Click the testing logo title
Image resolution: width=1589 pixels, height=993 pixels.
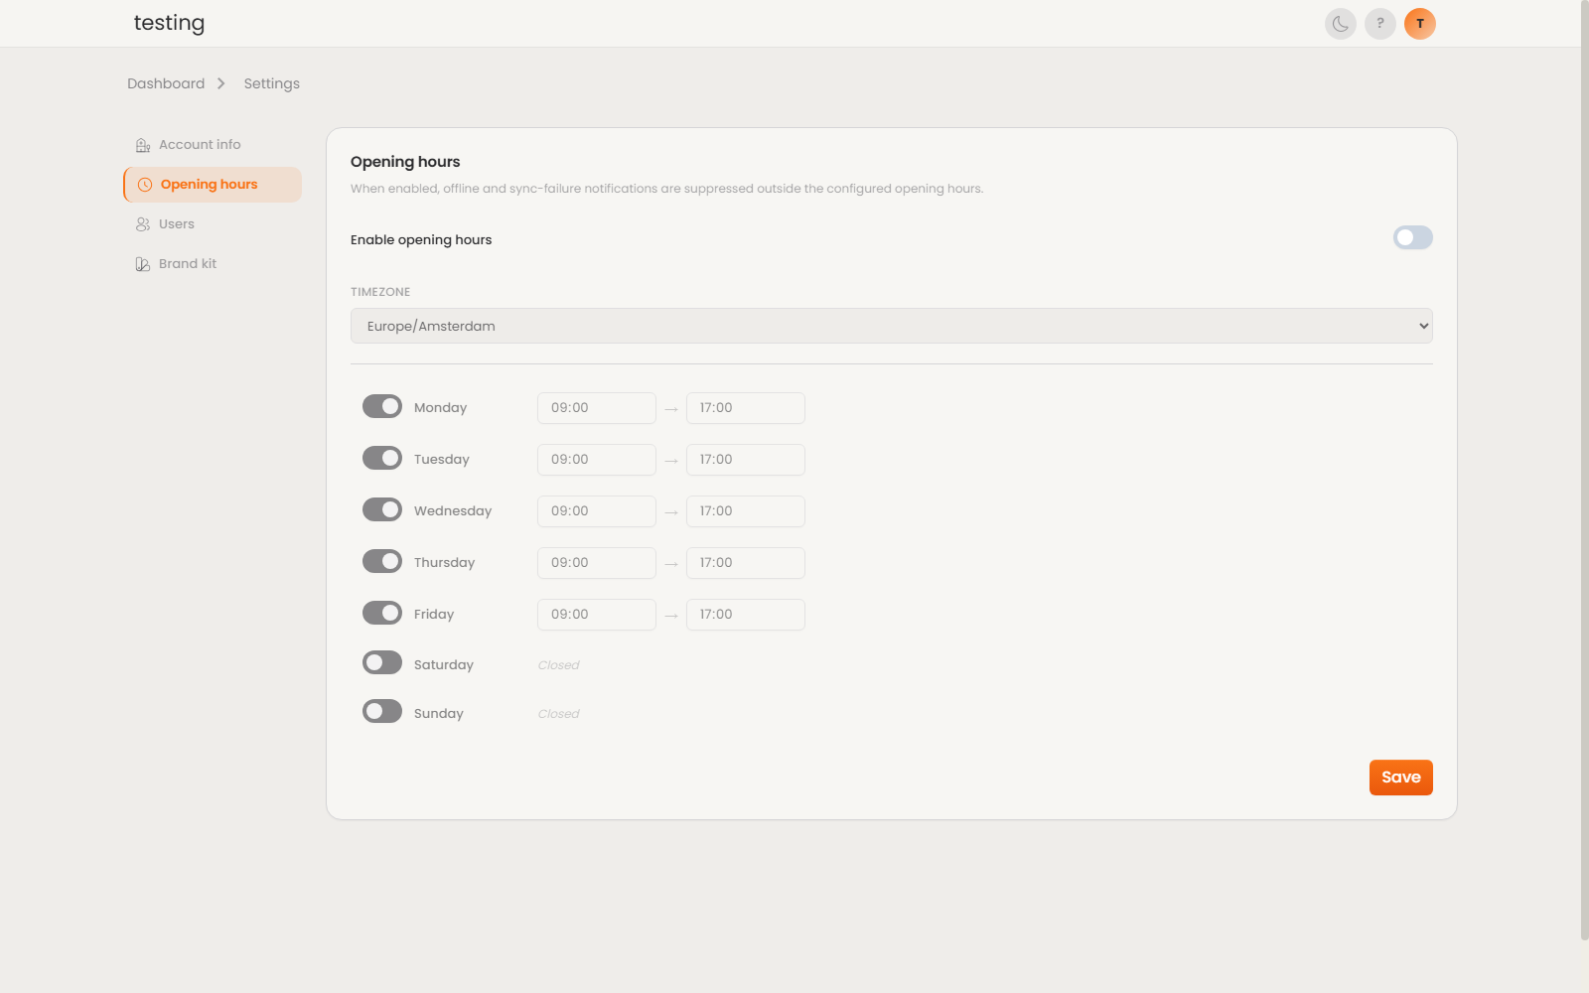click(169, 23)
